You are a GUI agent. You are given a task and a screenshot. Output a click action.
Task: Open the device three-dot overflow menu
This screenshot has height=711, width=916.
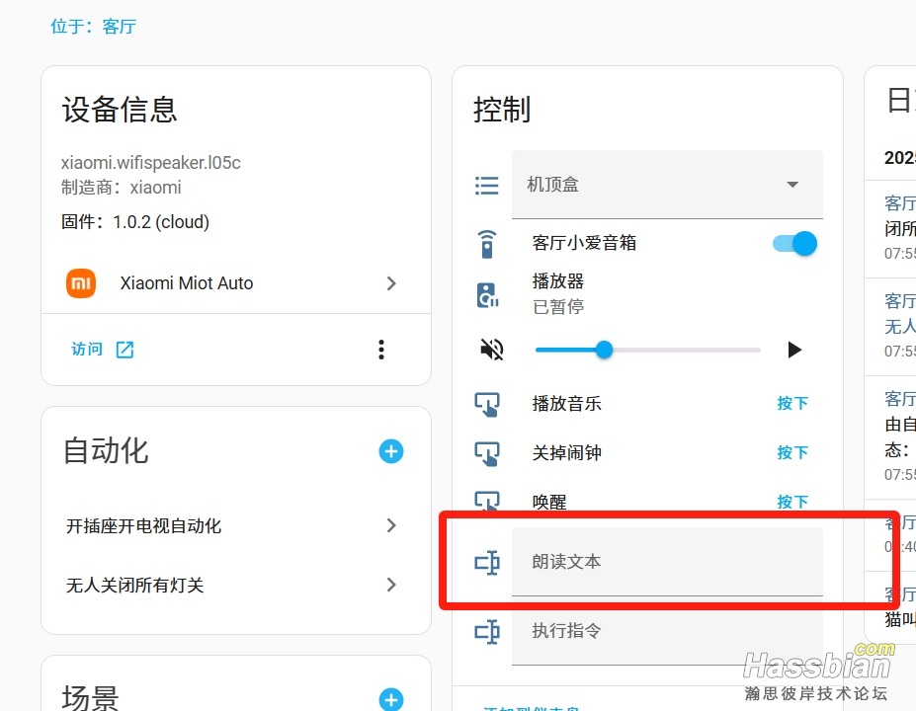(x=381, y=350)
